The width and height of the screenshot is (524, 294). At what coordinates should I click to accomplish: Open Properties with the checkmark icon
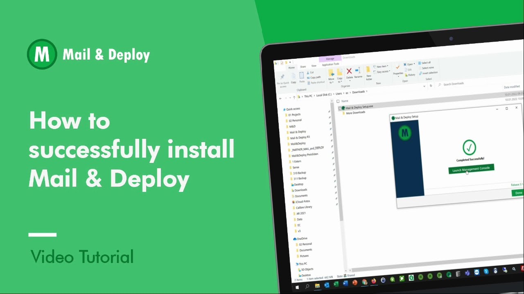coord(398,67)
